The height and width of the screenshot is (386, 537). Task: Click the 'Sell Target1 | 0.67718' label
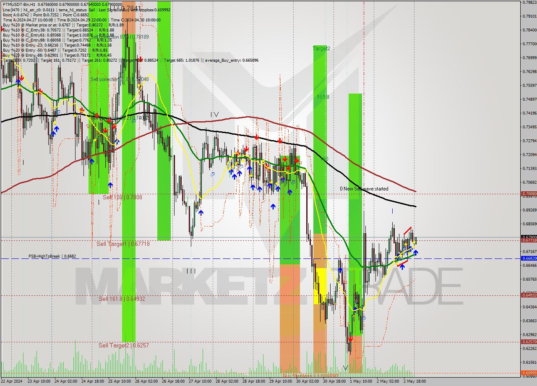tap(123, 244)
